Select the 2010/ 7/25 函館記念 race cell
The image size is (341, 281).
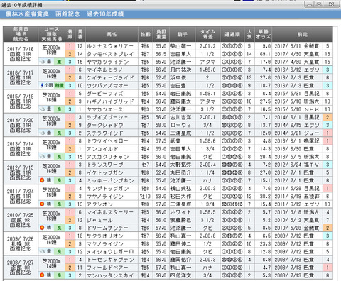[x=21, y=220]
